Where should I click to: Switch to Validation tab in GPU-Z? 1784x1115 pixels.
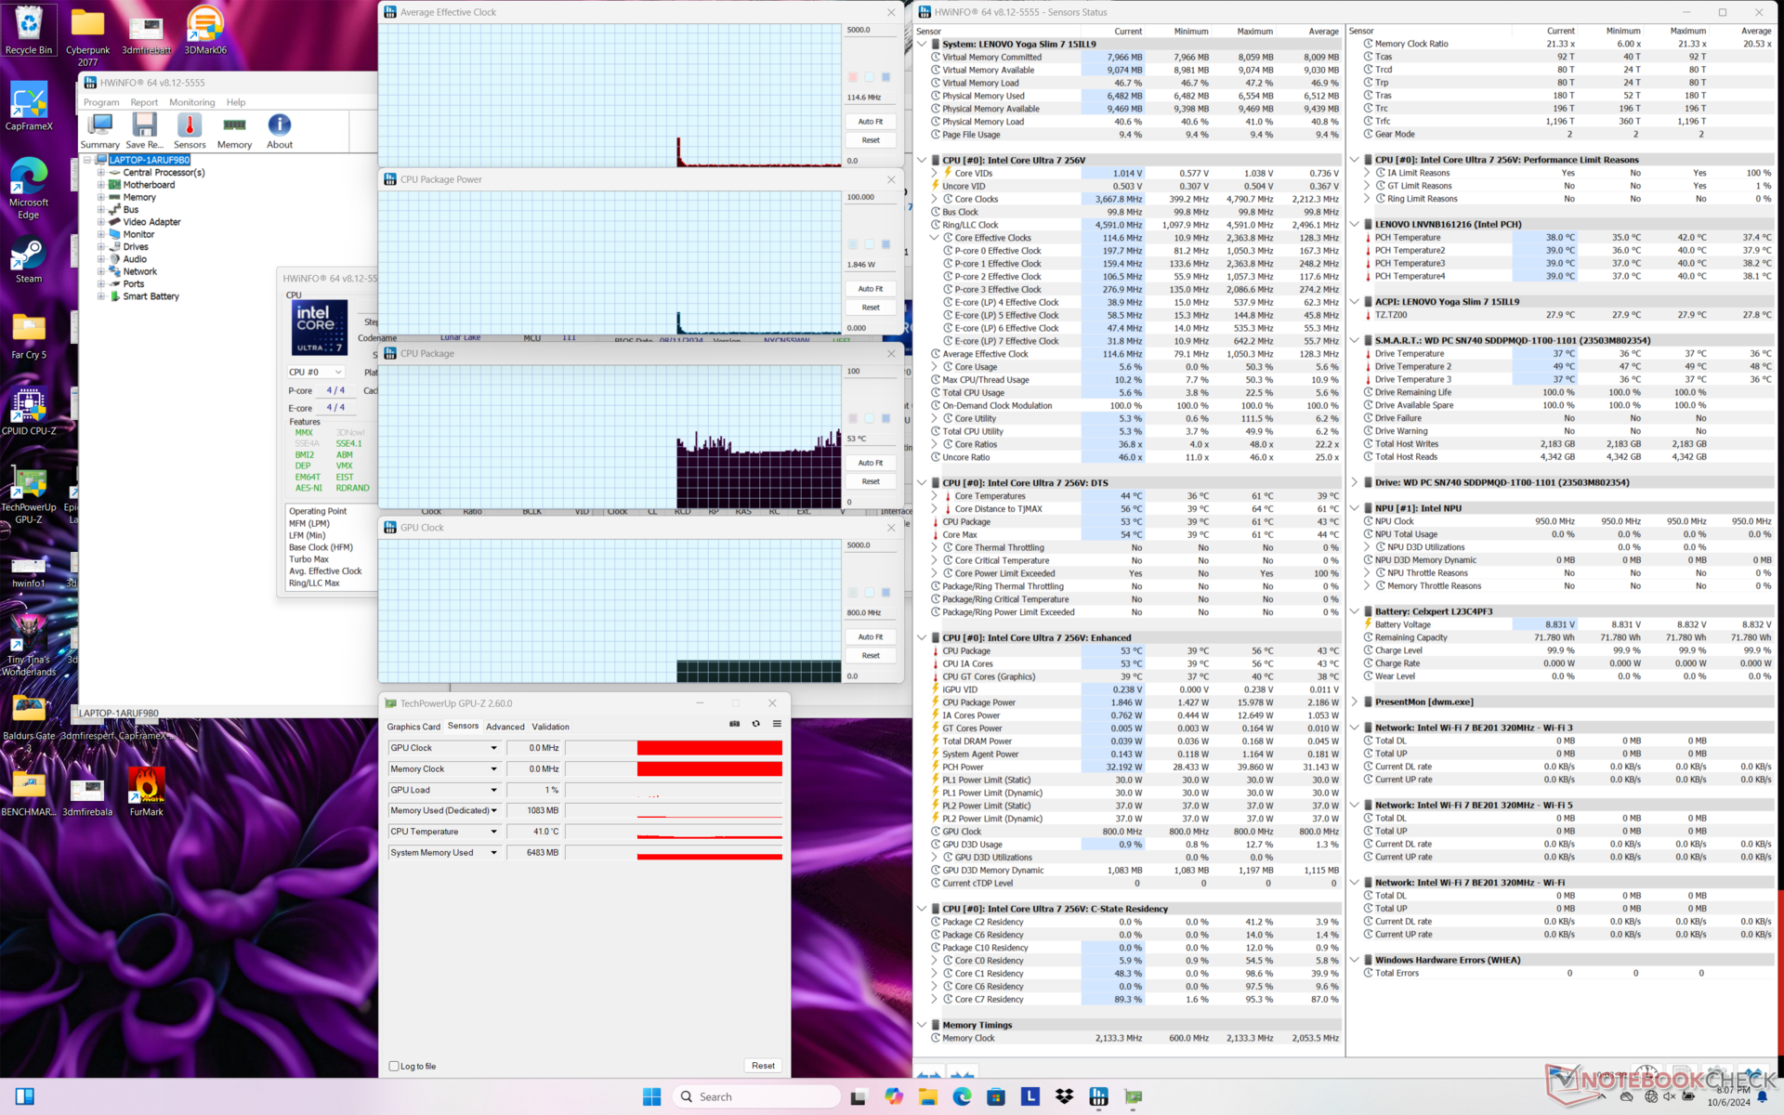[550, 727]
